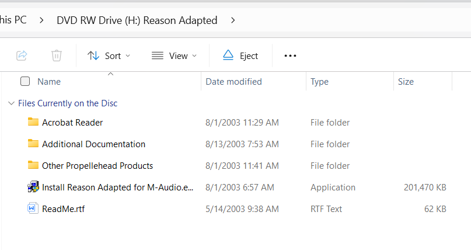Screen dimensions: 471x250
Task: Open the See more three-dots menu
Action: pyautogui.click(x=290, y=56)
